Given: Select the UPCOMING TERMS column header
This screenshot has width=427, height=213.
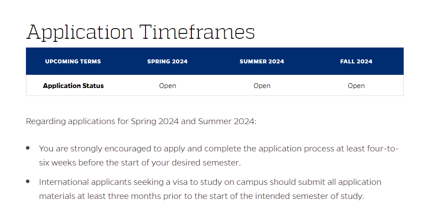Looking at the screenshot, I should point(73,62).
